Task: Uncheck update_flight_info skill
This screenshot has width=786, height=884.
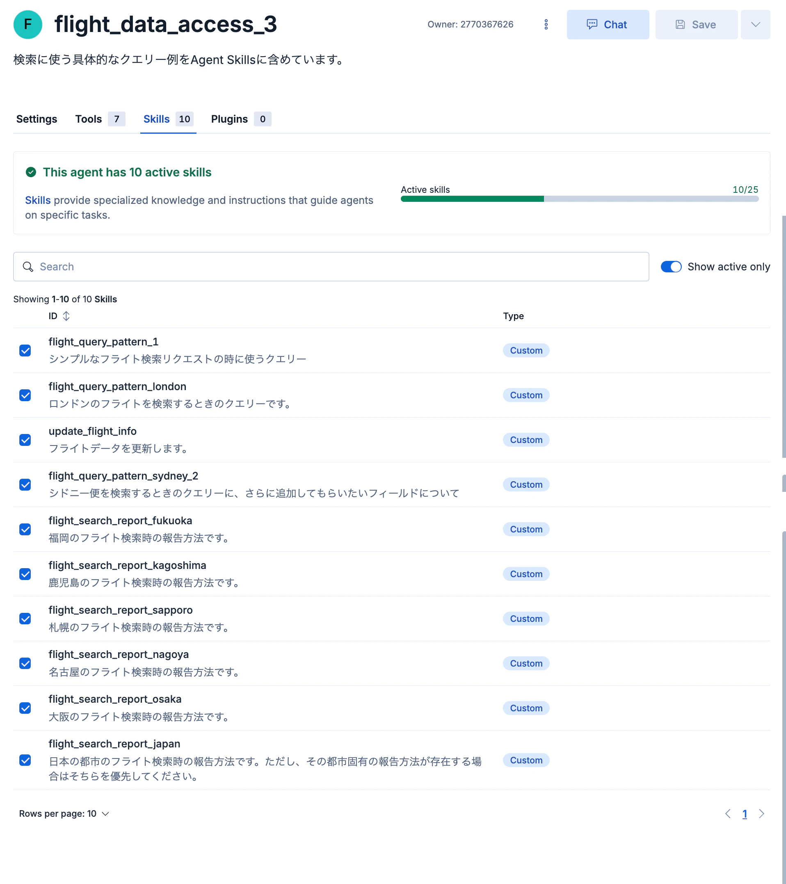Action: coord(25,440)
